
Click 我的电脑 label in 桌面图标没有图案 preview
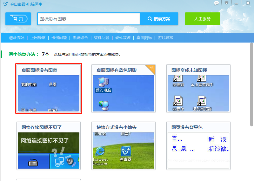(29, 84)
